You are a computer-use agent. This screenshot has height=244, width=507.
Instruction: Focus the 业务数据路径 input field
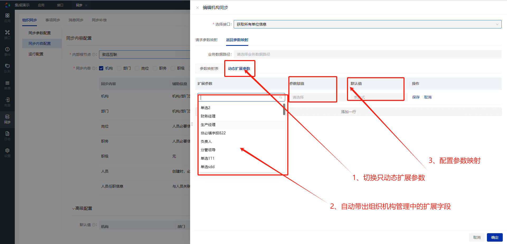[368, 54]
